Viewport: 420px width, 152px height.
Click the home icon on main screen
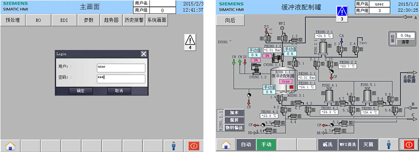pyautogui.click(x=10, y=145)
